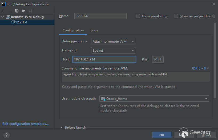Click the Remove Configuration minus icon
The image size is (218, 140).
10,11
